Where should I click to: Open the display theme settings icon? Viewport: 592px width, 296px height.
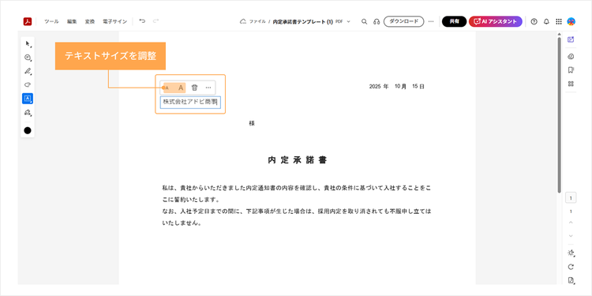click(571, 253)
